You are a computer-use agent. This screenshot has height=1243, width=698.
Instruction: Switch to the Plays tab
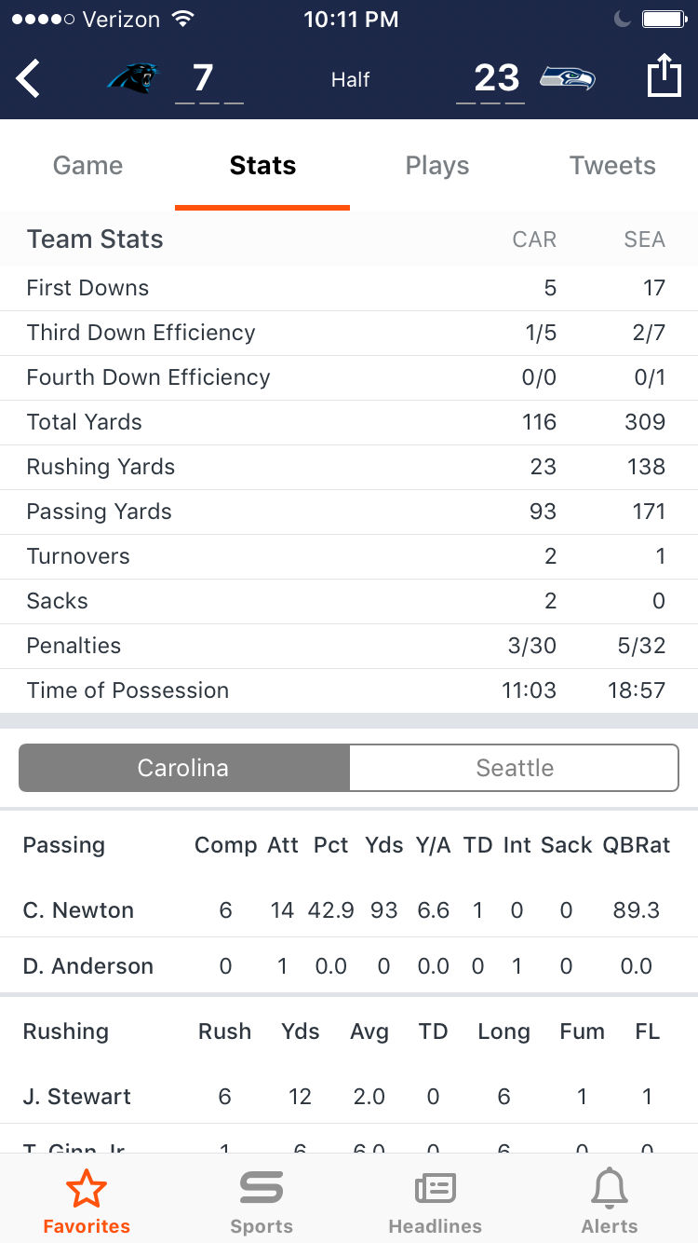click(x=437, y=165)
